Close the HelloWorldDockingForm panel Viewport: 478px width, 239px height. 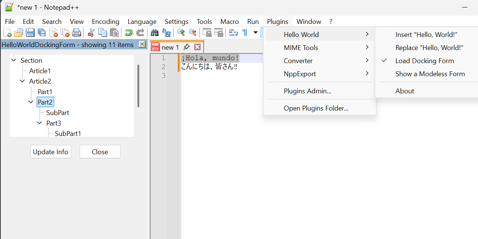(x=142, y=44)
